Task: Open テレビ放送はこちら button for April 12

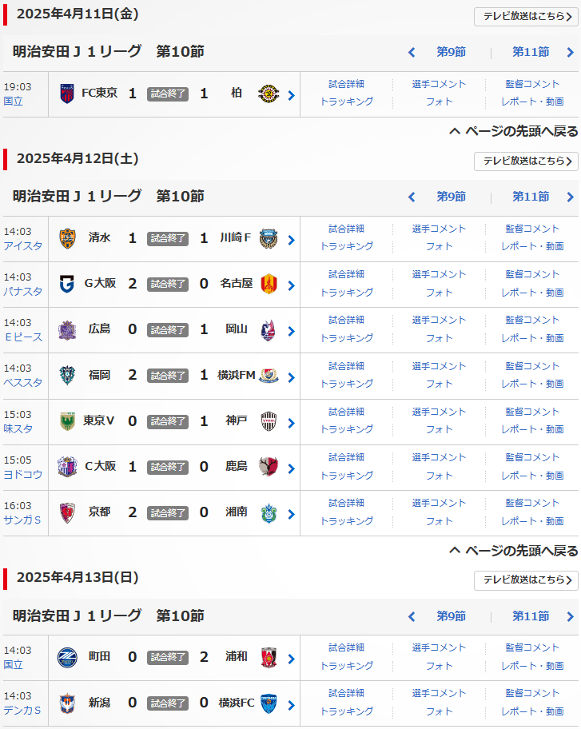Action: coord(526,161)
